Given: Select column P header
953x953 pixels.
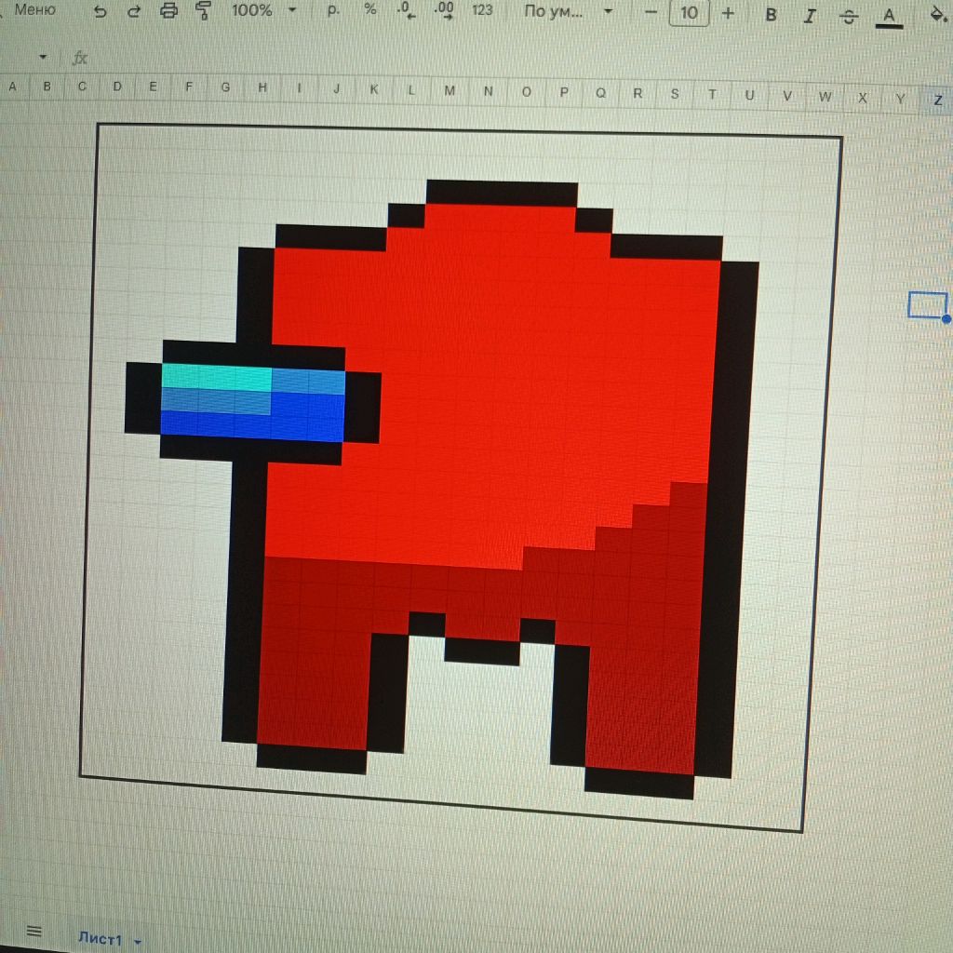Looking at the screenshot, I should click(x=563, y=92).
